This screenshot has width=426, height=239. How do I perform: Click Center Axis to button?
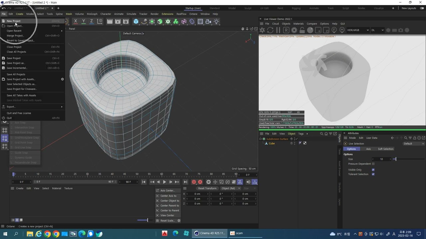pos(168,196)
